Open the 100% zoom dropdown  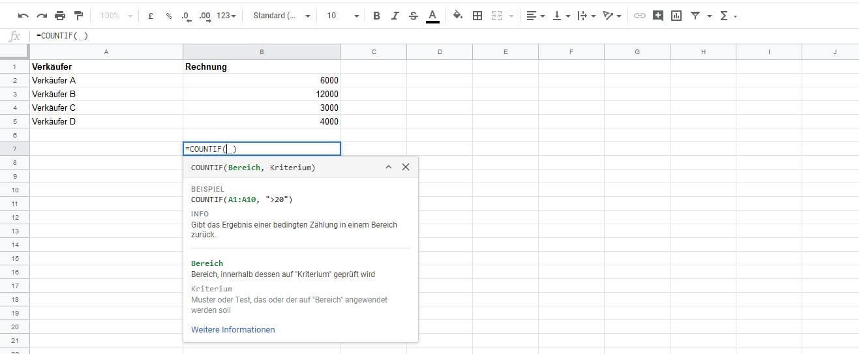(x=117, y=16)
